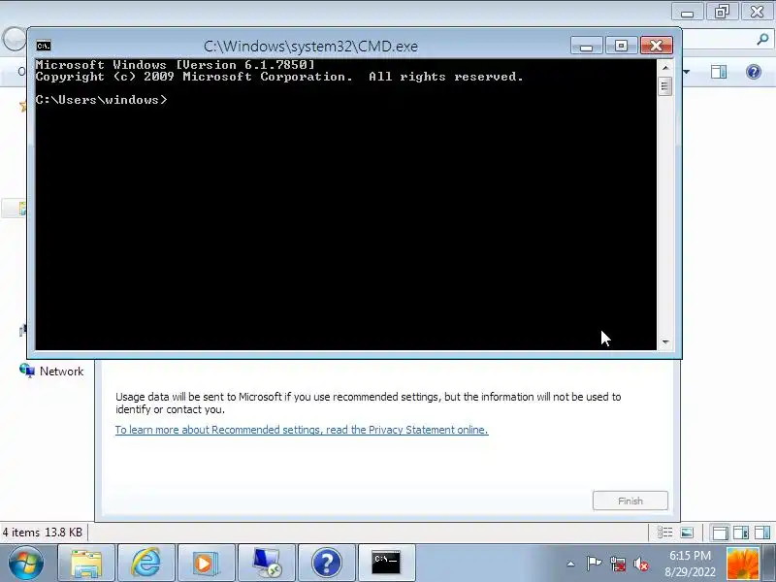Click the '4 items 13.8 KB' status text
This screenshot has height=582, width=776.
tap(42, 533)
